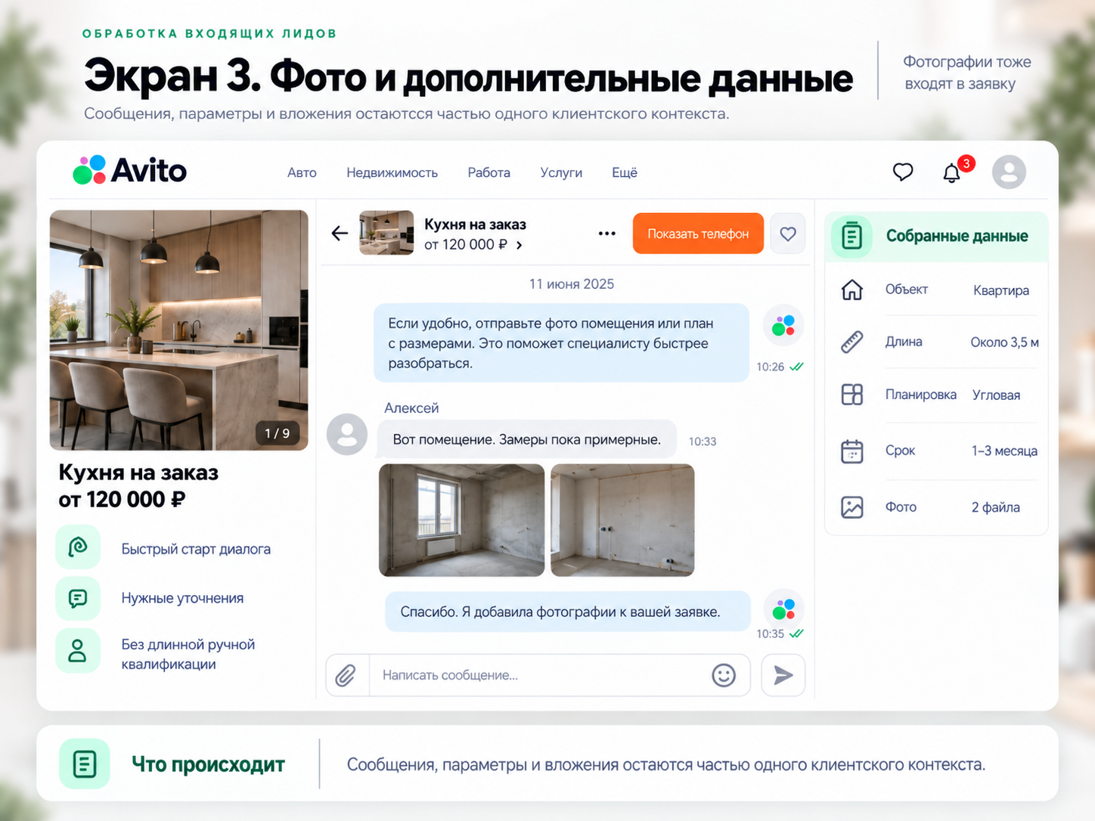Open the Работа category

(x=489, y=172)
